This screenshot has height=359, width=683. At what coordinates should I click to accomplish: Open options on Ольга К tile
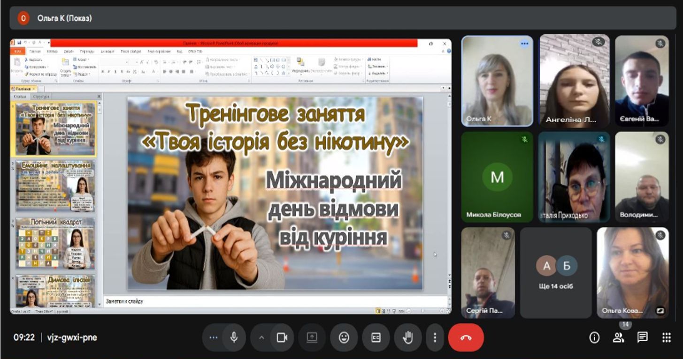pos(524,44)
